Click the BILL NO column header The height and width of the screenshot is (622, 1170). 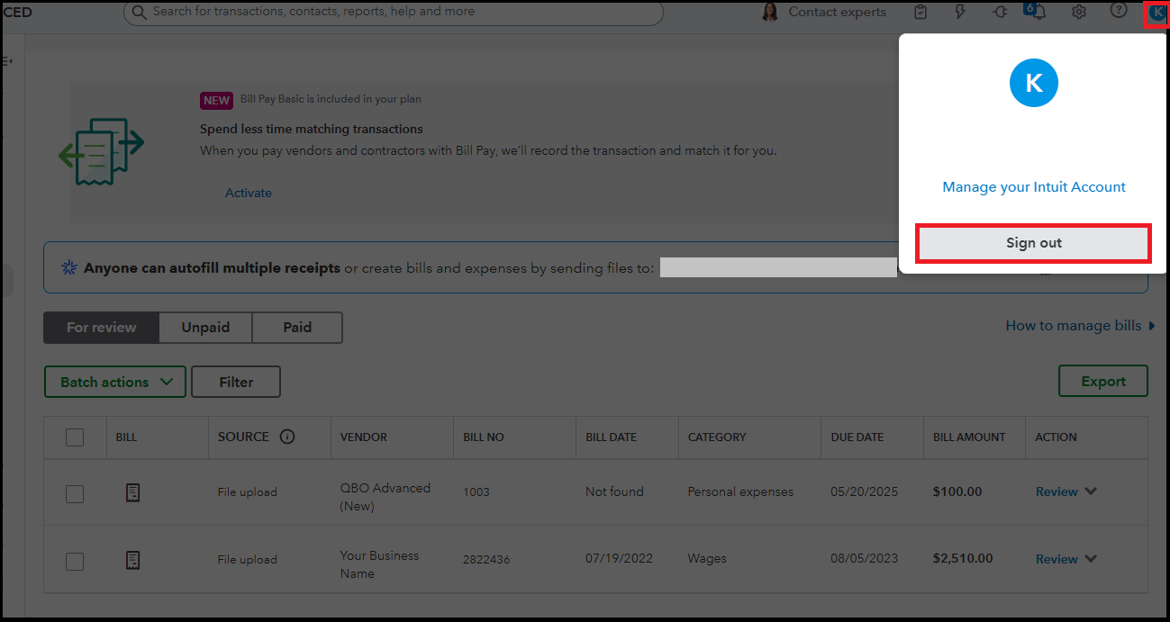[484, 437]
